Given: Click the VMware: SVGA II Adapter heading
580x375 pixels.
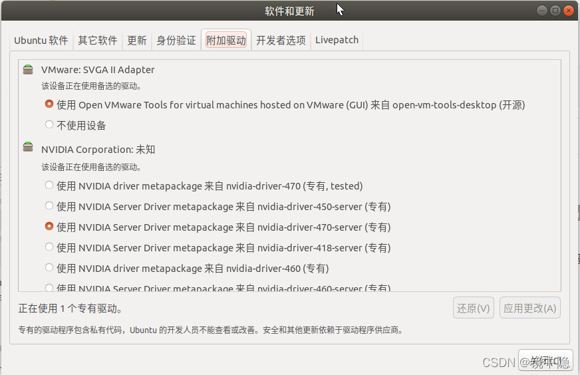Looking at the screenshot, I should [98, 70].
